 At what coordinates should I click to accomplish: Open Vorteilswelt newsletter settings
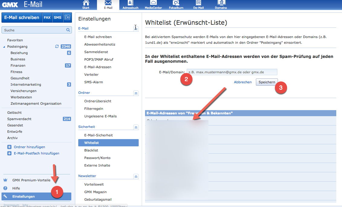[x=94, y=184]
